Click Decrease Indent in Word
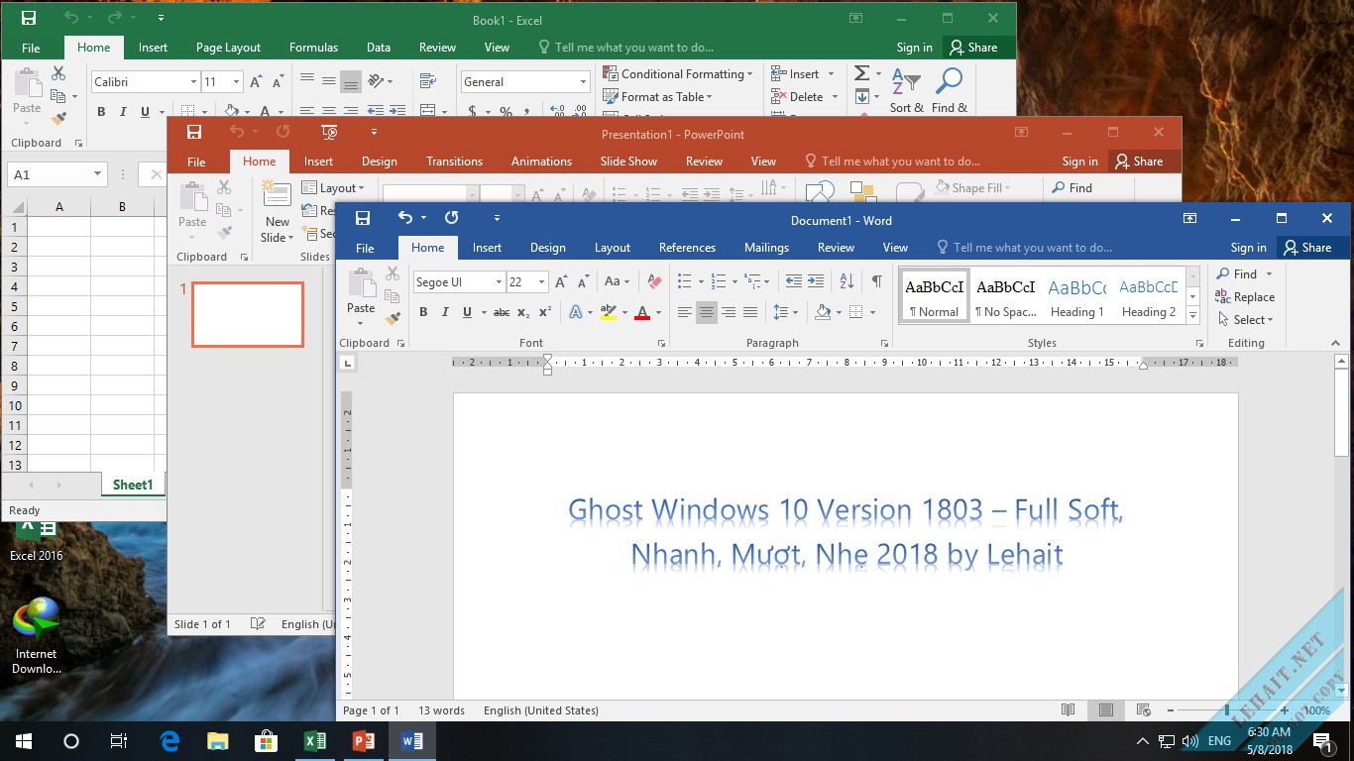The width and height of the screenshot is (1354, 761). [x=793, y=281]
